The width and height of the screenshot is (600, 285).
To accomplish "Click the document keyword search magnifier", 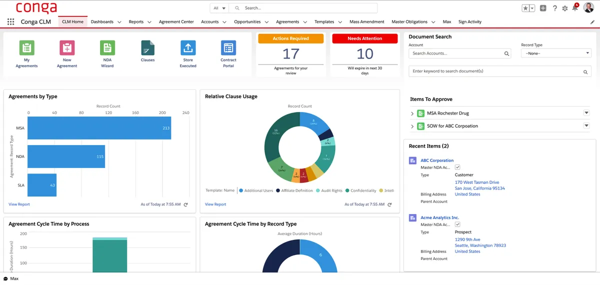I will coord(585,72).
